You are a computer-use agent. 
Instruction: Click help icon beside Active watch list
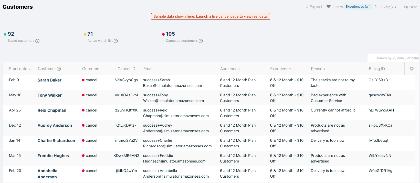[x=116, y=41]
